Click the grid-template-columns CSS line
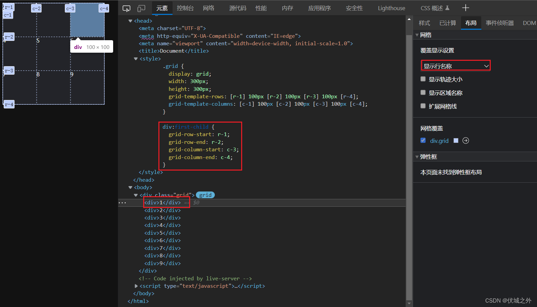 (x=268, y=104)
